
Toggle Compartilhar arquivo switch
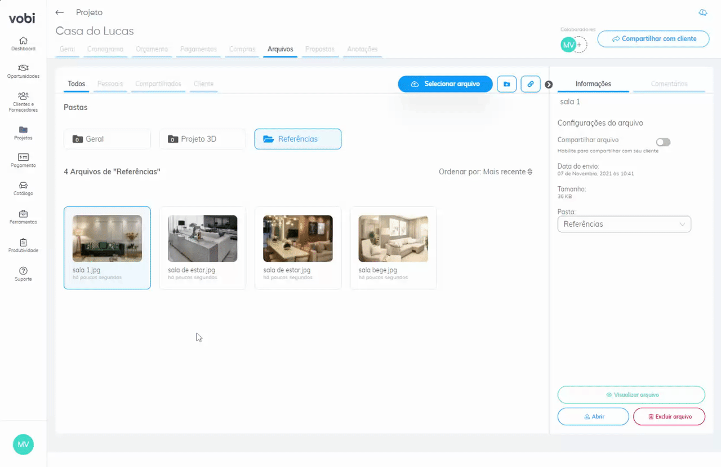click(663, 142)
